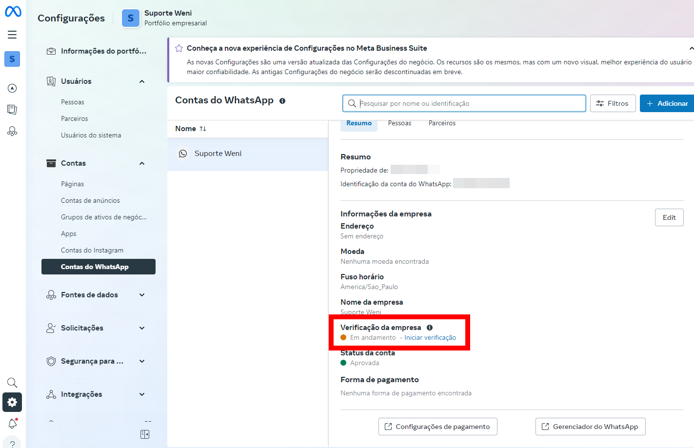
Task: Click the info icon next to Verificação da empresa
Action: tap(430, 328)
